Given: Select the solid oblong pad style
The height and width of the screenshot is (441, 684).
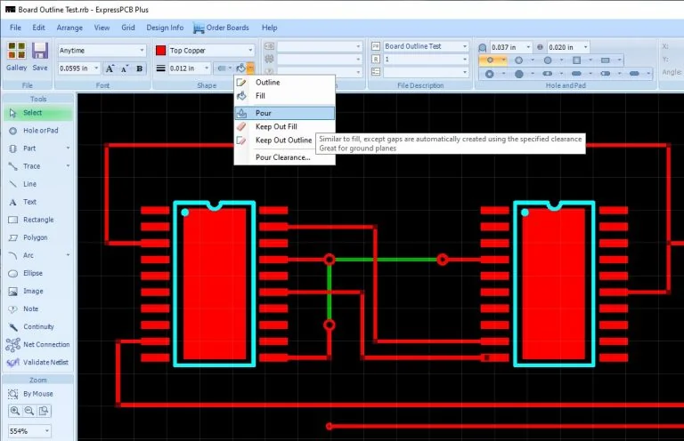Looking at the screenshot, I should coord(576,74).
